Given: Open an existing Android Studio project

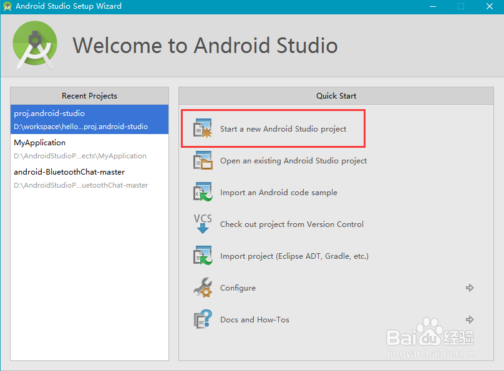Looking at the screenshot, I should click(293, 161).
